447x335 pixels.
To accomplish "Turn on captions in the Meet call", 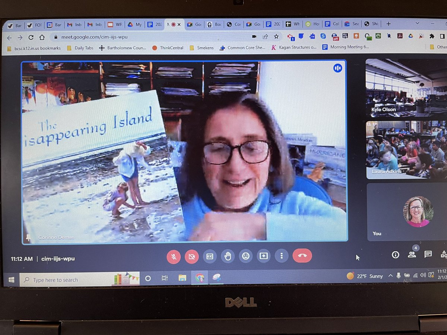I will [x=210, y=256].
